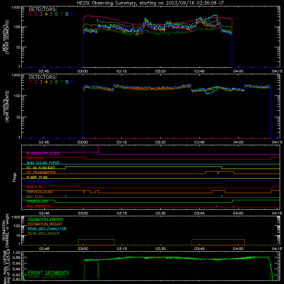Select the NON_SOLAR_EVENT flag label
Image resolution: width=284 pixels, height=284 pixels.
tap(43, 163)
